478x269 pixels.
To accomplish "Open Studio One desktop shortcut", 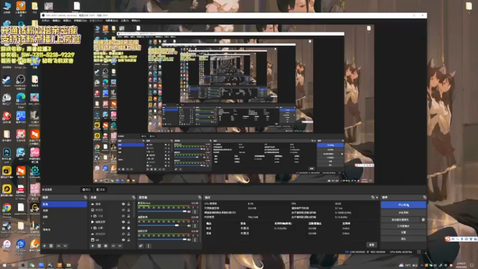I will 7,228.
